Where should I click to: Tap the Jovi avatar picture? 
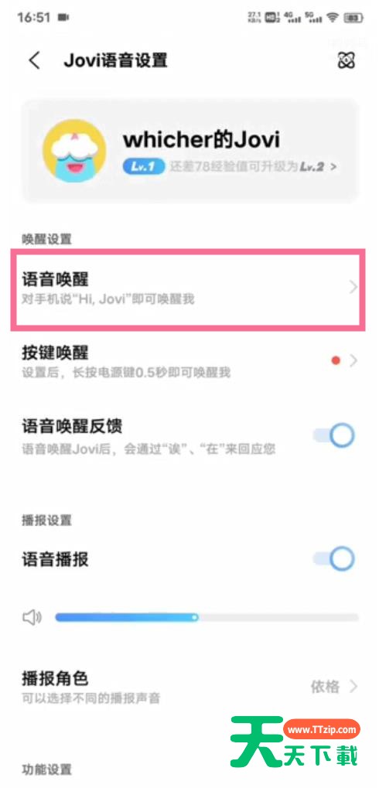74,151
